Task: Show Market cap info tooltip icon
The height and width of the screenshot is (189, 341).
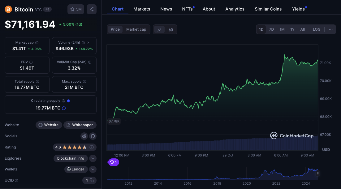Action: pos(37,43)
